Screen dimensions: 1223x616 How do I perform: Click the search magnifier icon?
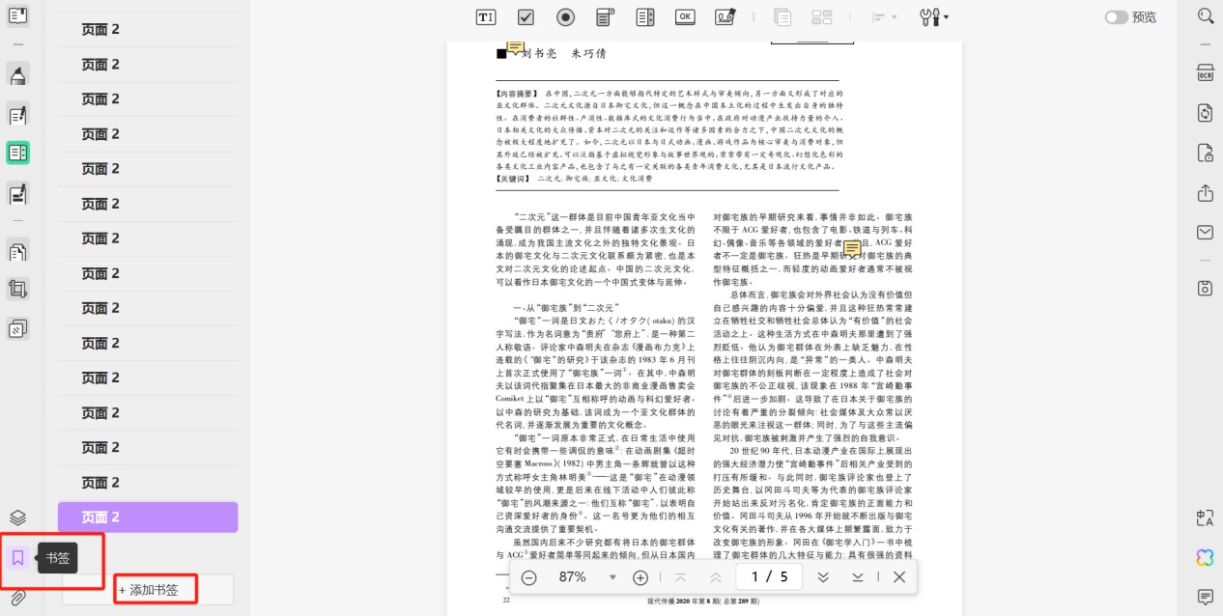click(x=1205, y=16)
